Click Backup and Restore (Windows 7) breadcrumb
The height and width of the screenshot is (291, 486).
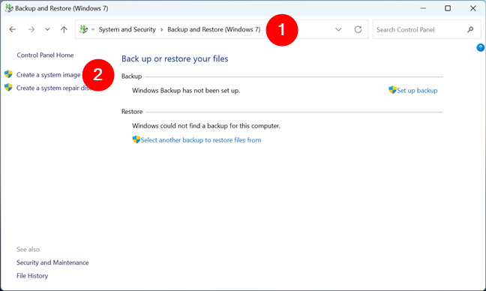pos(214,29)
